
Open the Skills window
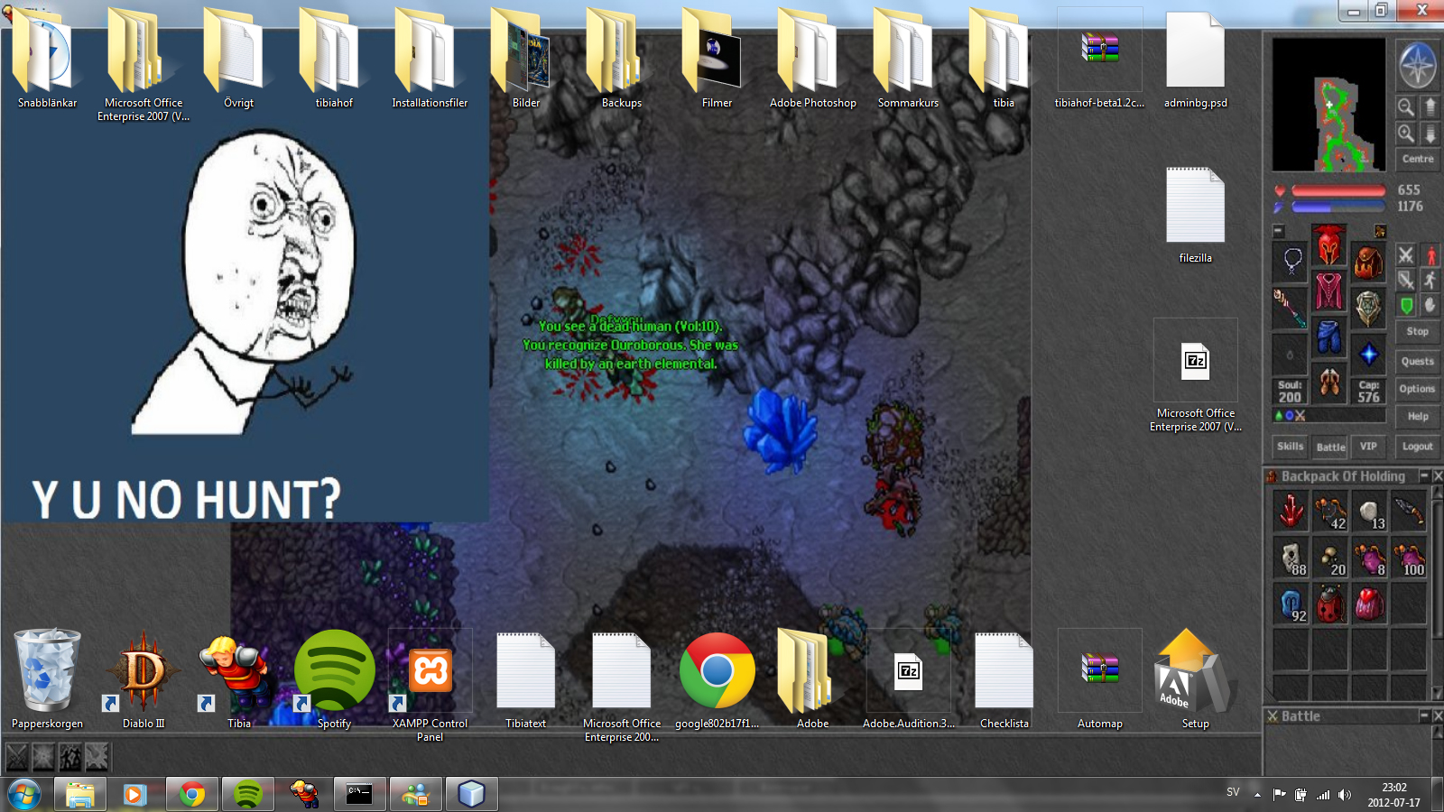1290,447
